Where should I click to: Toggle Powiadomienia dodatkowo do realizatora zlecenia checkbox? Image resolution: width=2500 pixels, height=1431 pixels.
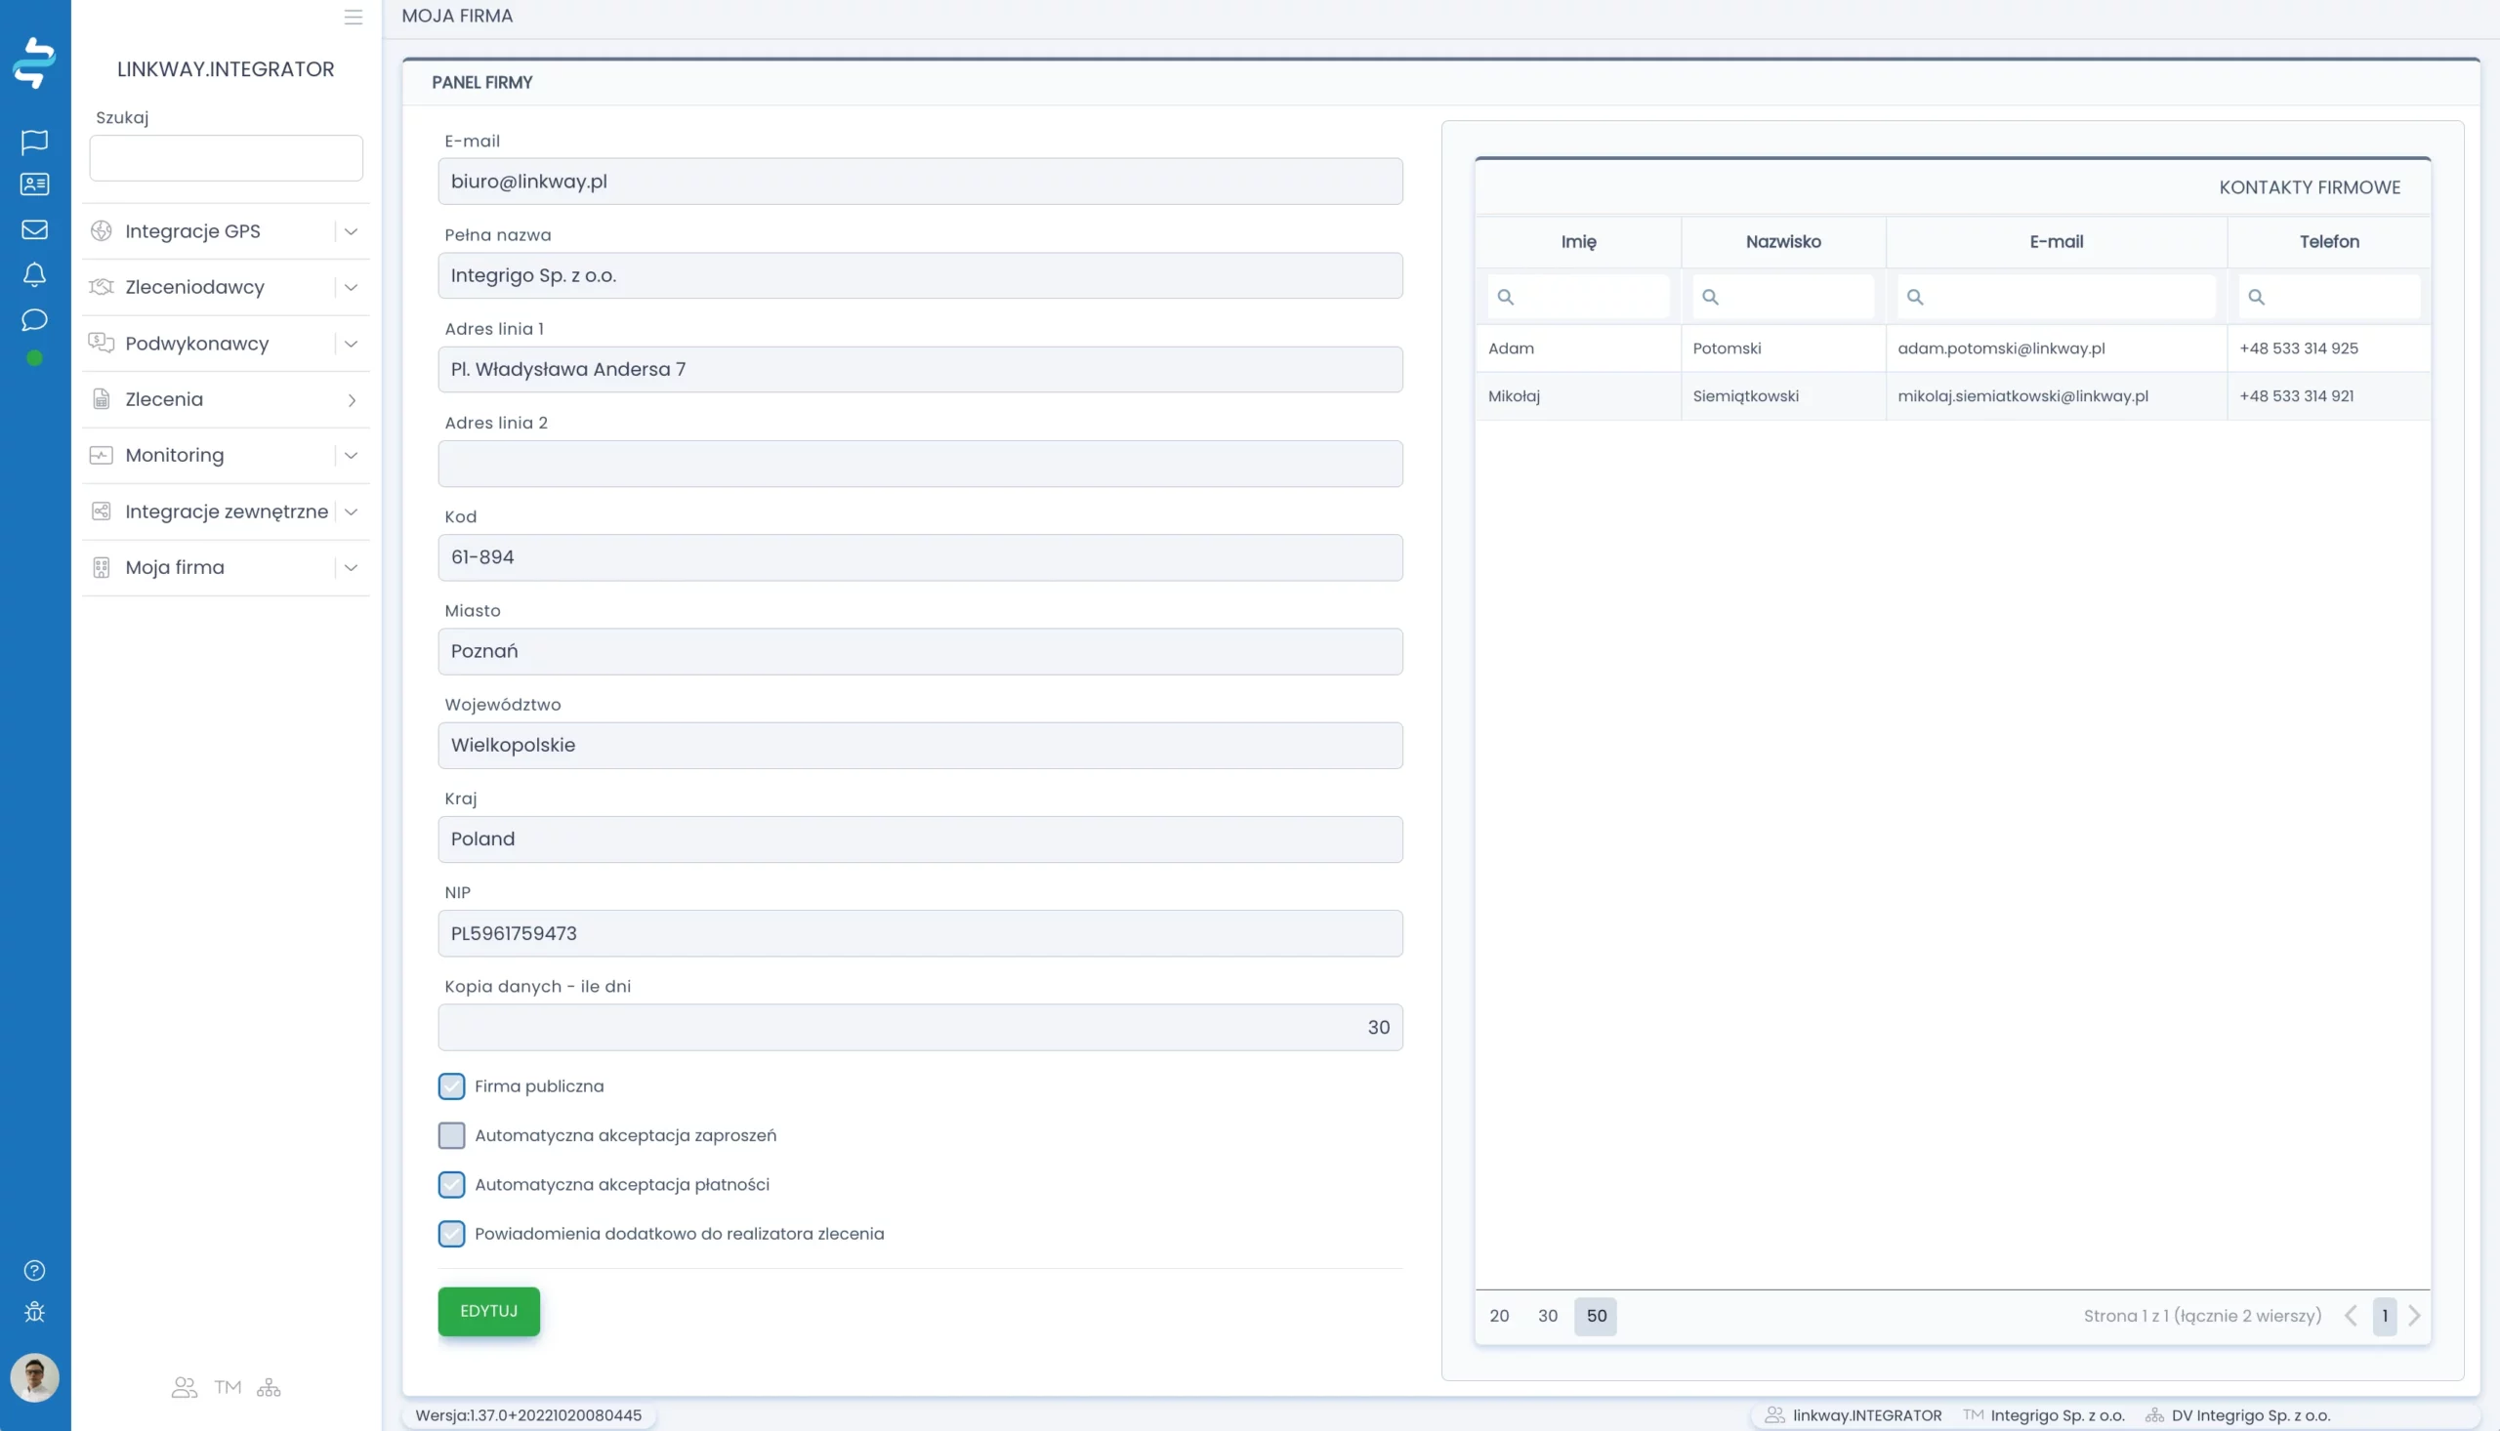451,1234
